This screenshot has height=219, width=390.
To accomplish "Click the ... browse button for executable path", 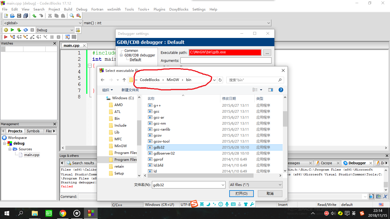I will tap(267, 52).
